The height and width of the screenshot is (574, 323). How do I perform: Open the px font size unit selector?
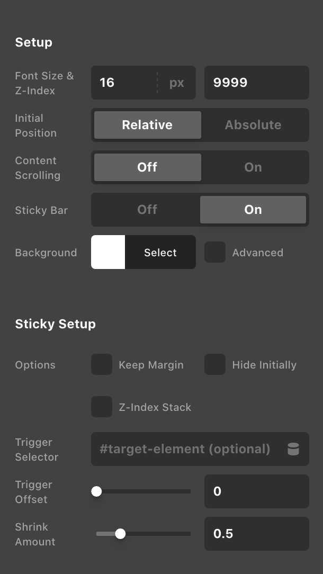tap(177, 83)
